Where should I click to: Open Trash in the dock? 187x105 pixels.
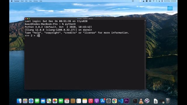167,101
